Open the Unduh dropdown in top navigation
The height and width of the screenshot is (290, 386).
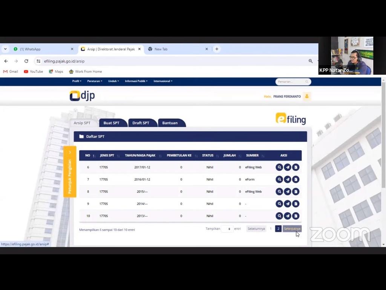coord(113,81)
